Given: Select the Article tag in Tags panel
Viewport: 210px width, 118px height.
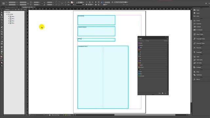Looking at the screenshot, I should (153, 43).
